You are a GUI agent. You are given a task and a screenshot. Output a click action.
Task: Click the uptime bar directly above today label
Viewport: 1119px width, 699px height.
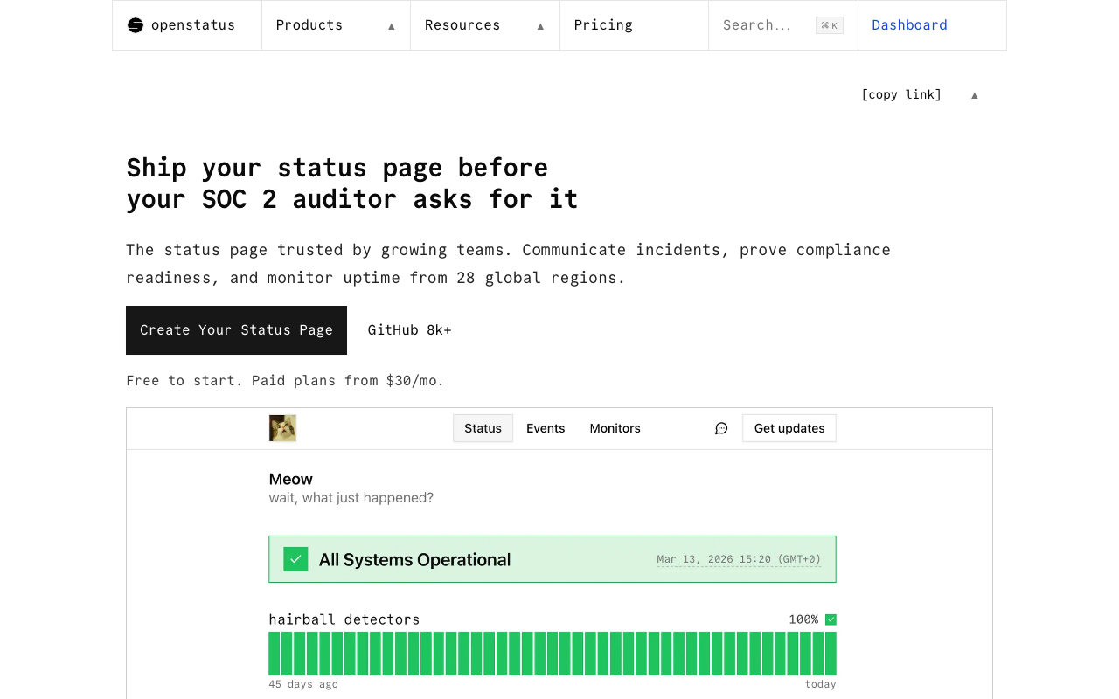coord(831,654)
